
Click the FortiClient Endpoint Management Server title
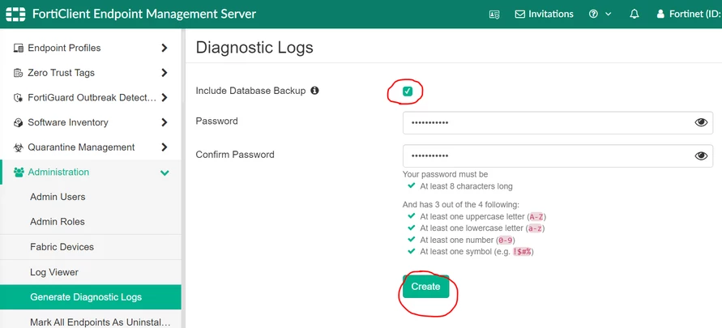coord(144,14)
